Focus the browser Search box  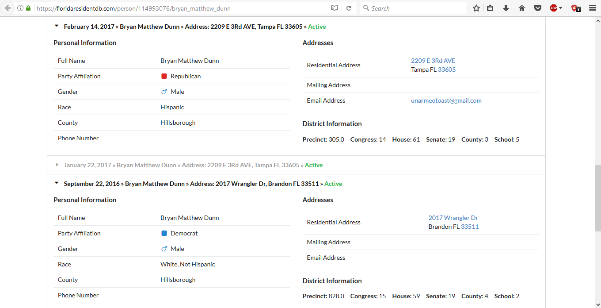tap(413, 8)
